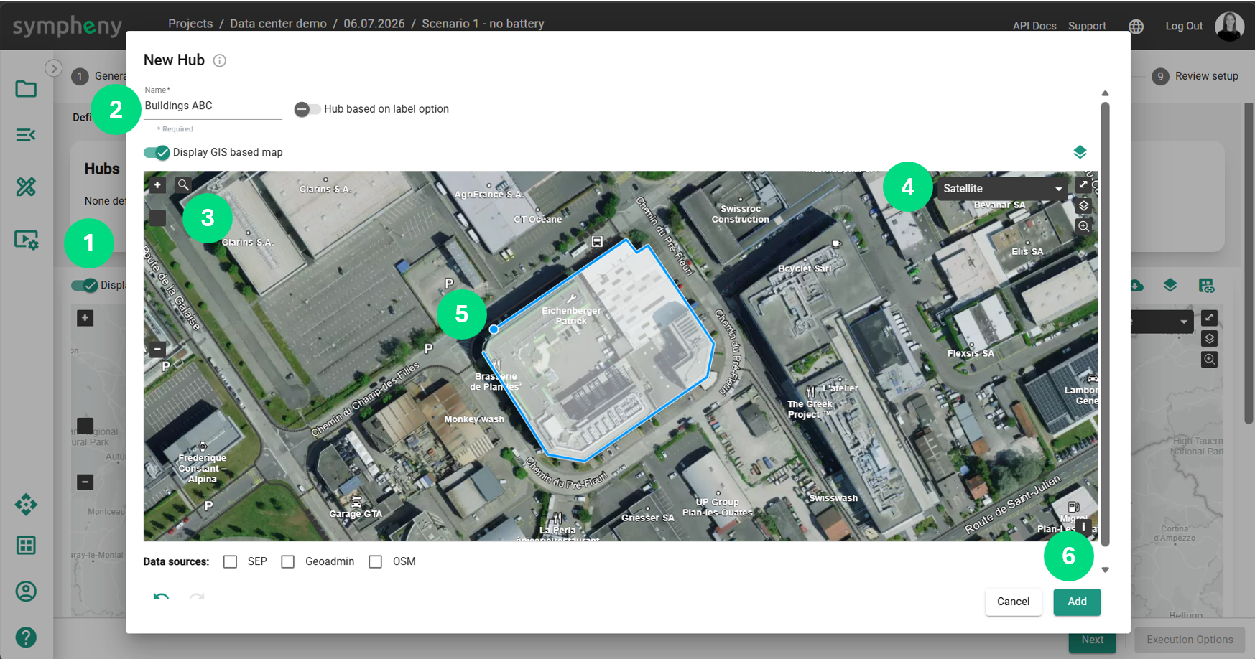Viewport: 1255px width, 659px height.
Task: Toggle Display GIS based map in dialog
Action: 157,152
